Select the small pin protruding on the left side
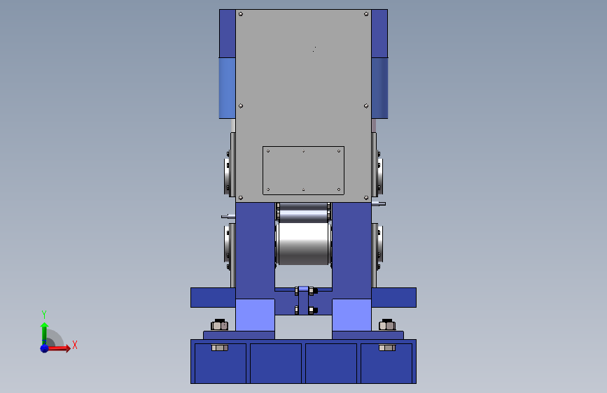Viewport: 607px width, 393px height. [x=228, y=217]
